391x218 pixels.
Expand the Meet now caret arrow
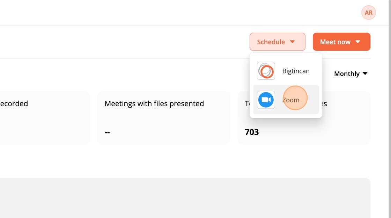358,42
